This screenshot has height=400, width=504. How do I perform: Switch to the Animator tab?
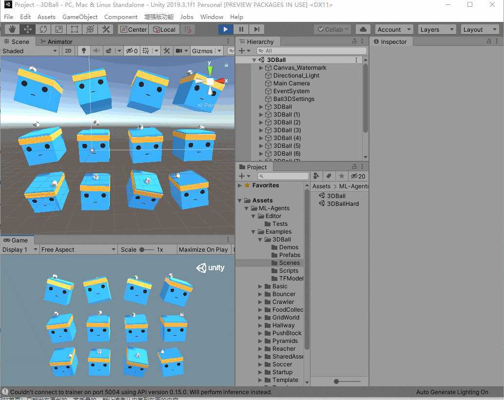tap(56, 41)
